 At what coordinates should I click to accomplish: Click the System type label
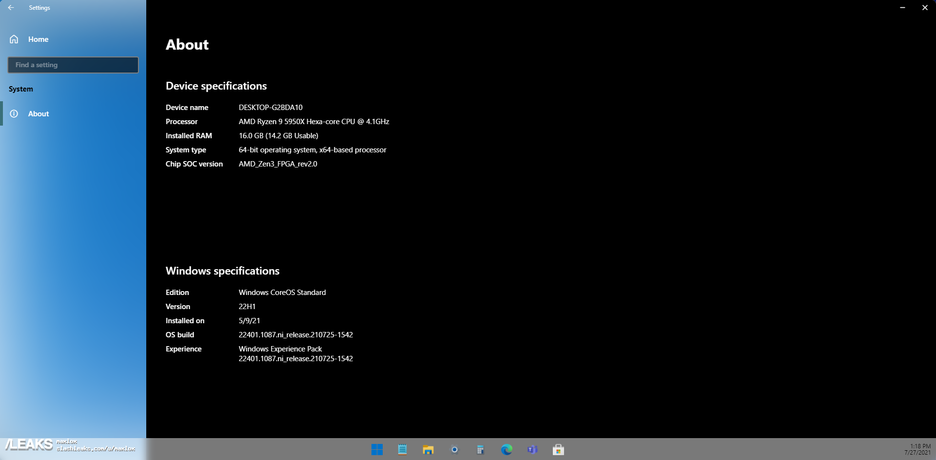click(186, 150)
